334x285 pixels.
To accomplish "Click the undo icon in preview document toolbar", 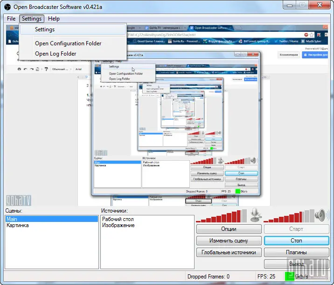I will click(x=25, y=69).
